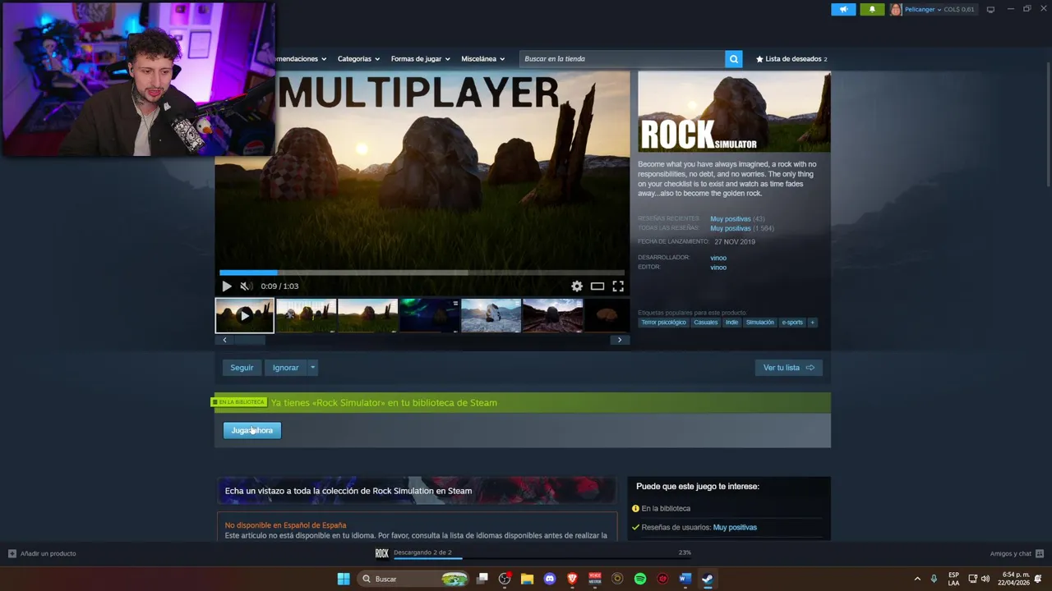Open Spotify from taskbar
1052x591 pixels.
click(640, 579)
